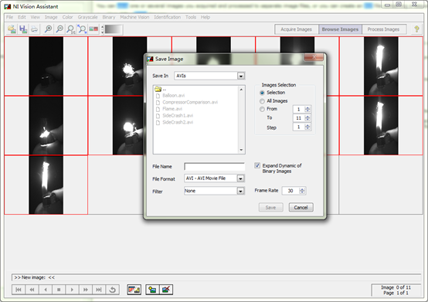Viewport: 428px width, 302px height.
Task: Click the Zoom to Fit icon
Action: coord(82,29)
